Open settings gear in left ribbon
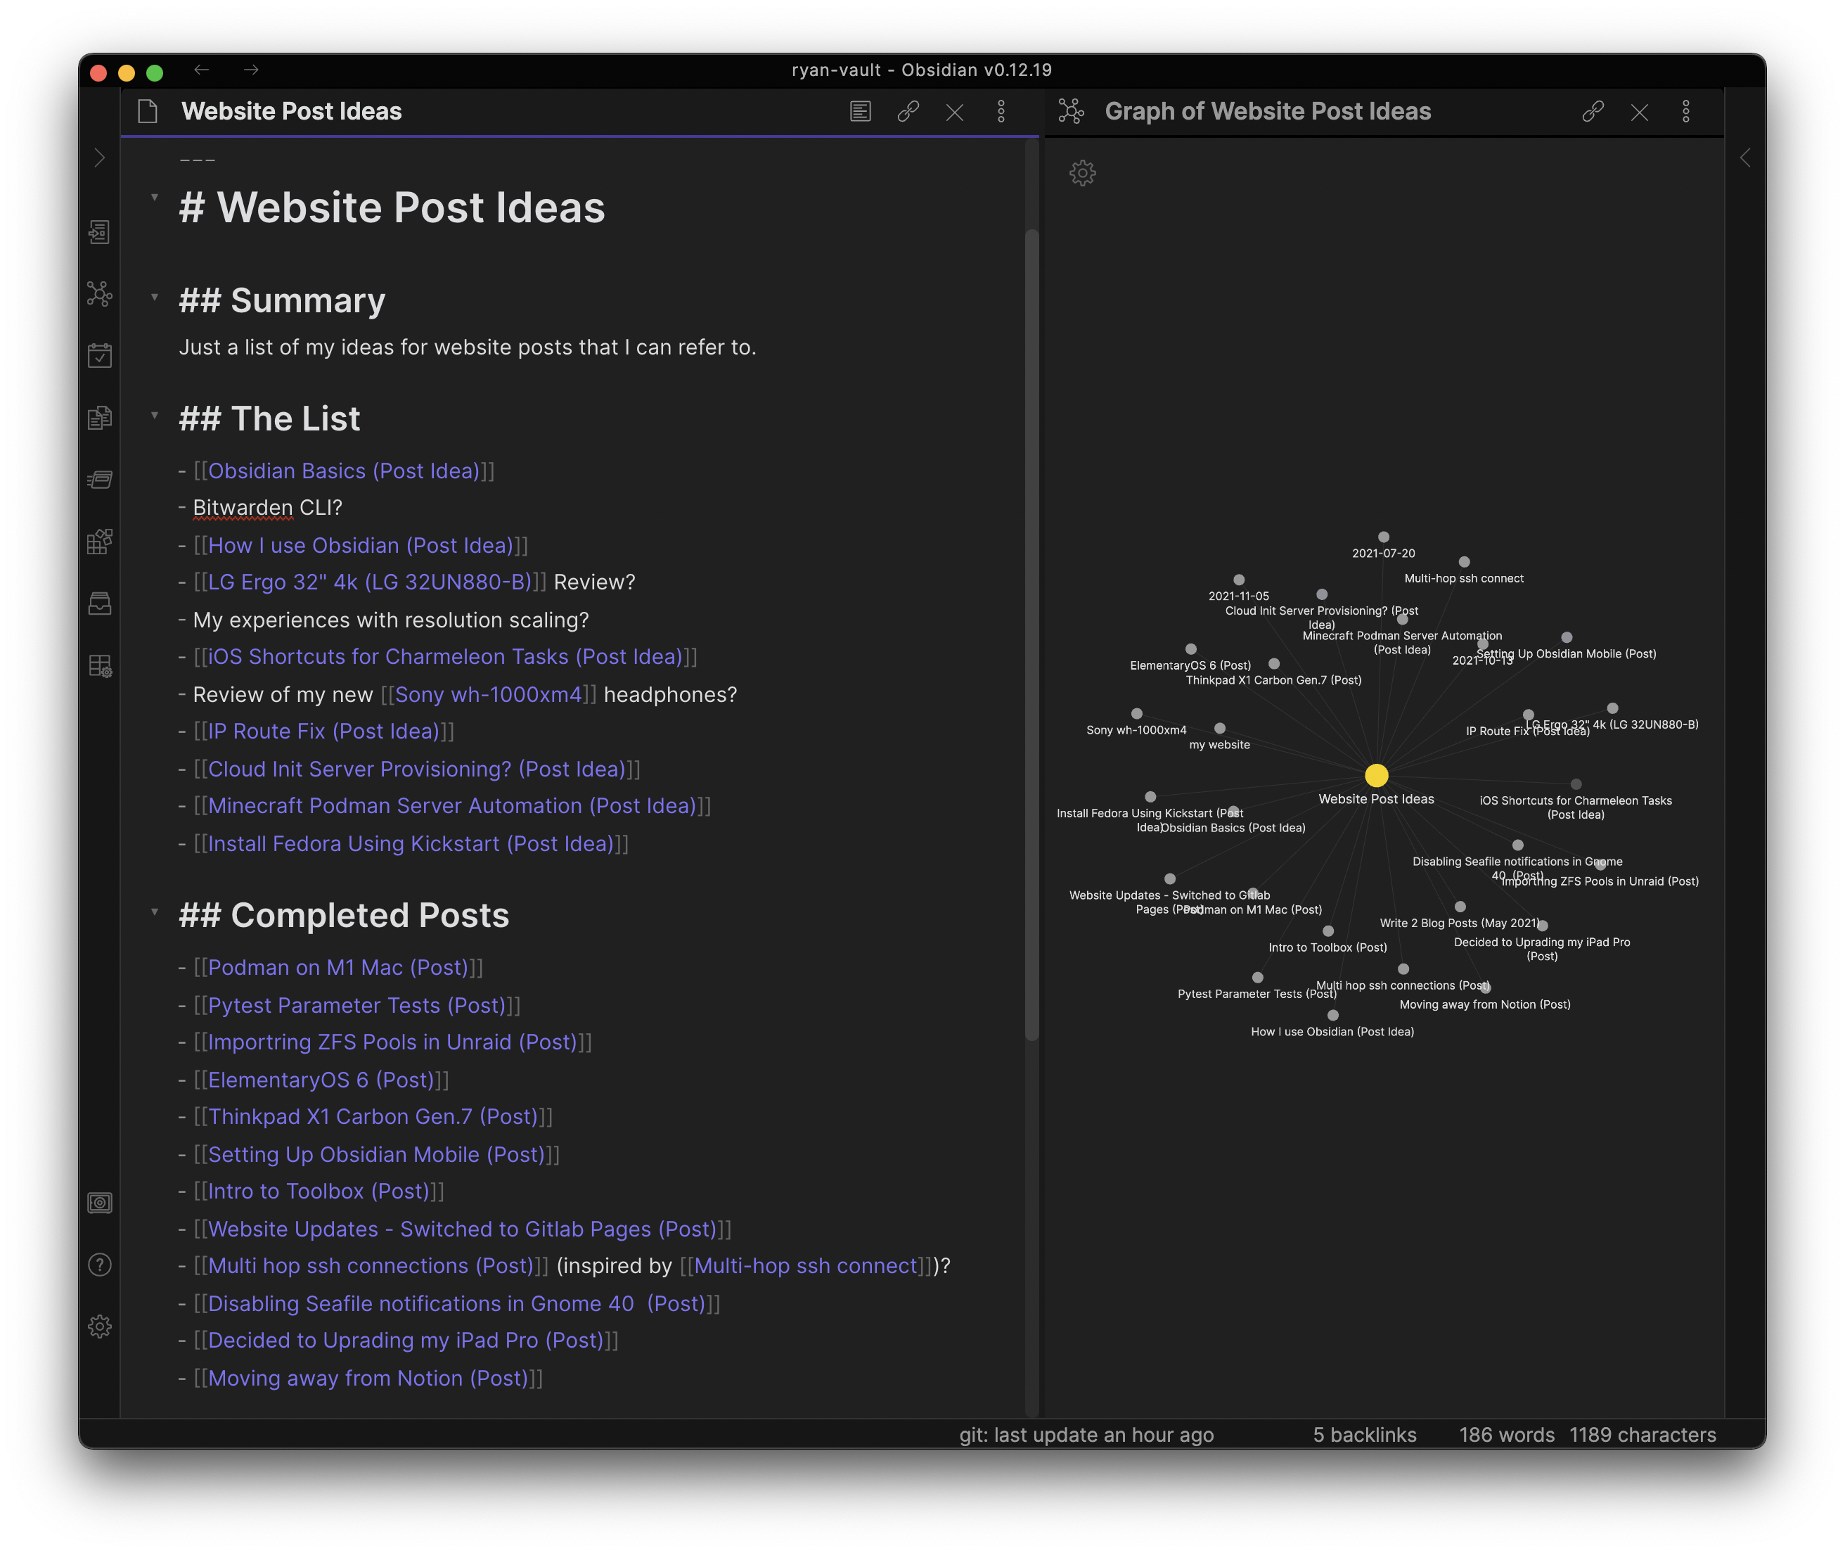This screenshot has height=1553, width=1845. 99,1326
